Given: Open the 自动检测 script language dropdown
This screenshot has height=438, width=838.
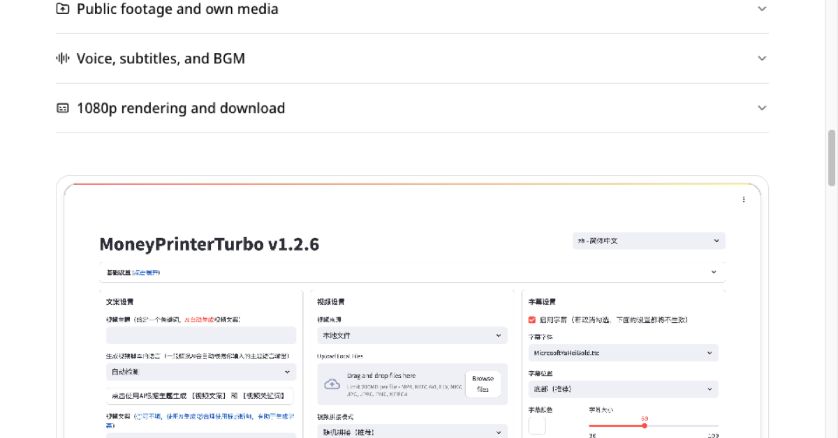Looking at the screenshot, I should [x=201, y=372].
